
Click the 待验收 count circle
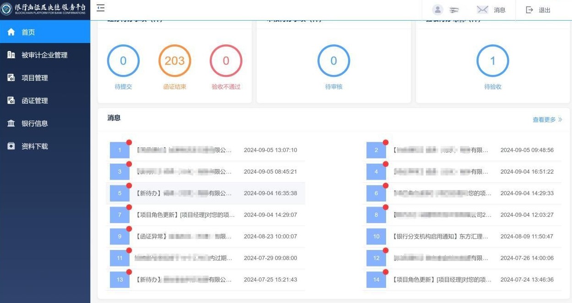pyautogui.click(x=493, y=61)
